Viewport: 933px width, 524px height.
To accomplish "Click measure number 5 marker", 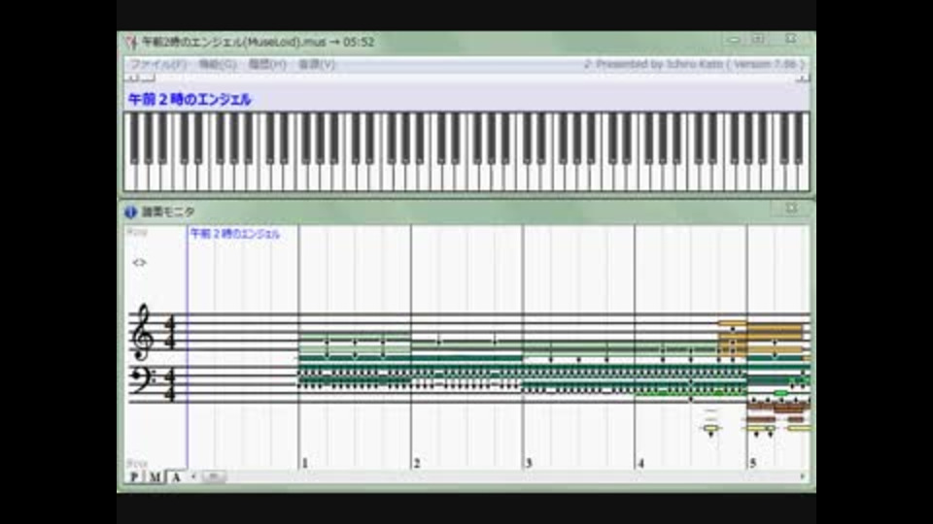I will pos(752,463).
